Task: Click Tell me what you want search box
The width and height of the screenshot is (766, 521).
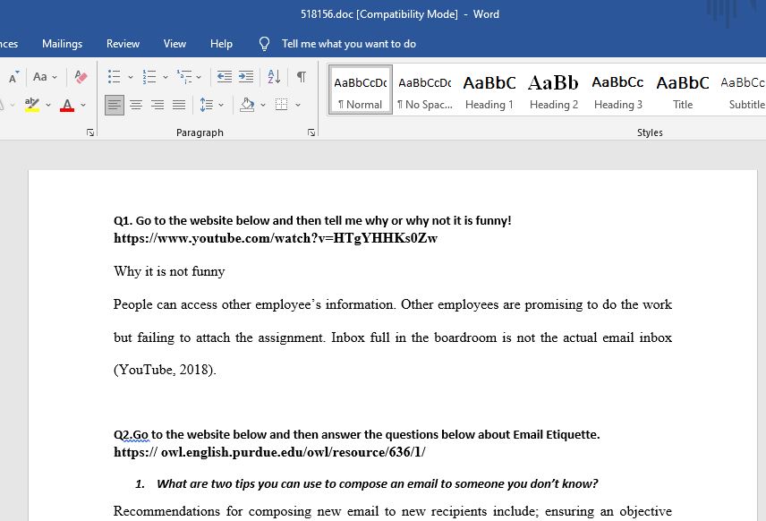Action: [349, 44]
